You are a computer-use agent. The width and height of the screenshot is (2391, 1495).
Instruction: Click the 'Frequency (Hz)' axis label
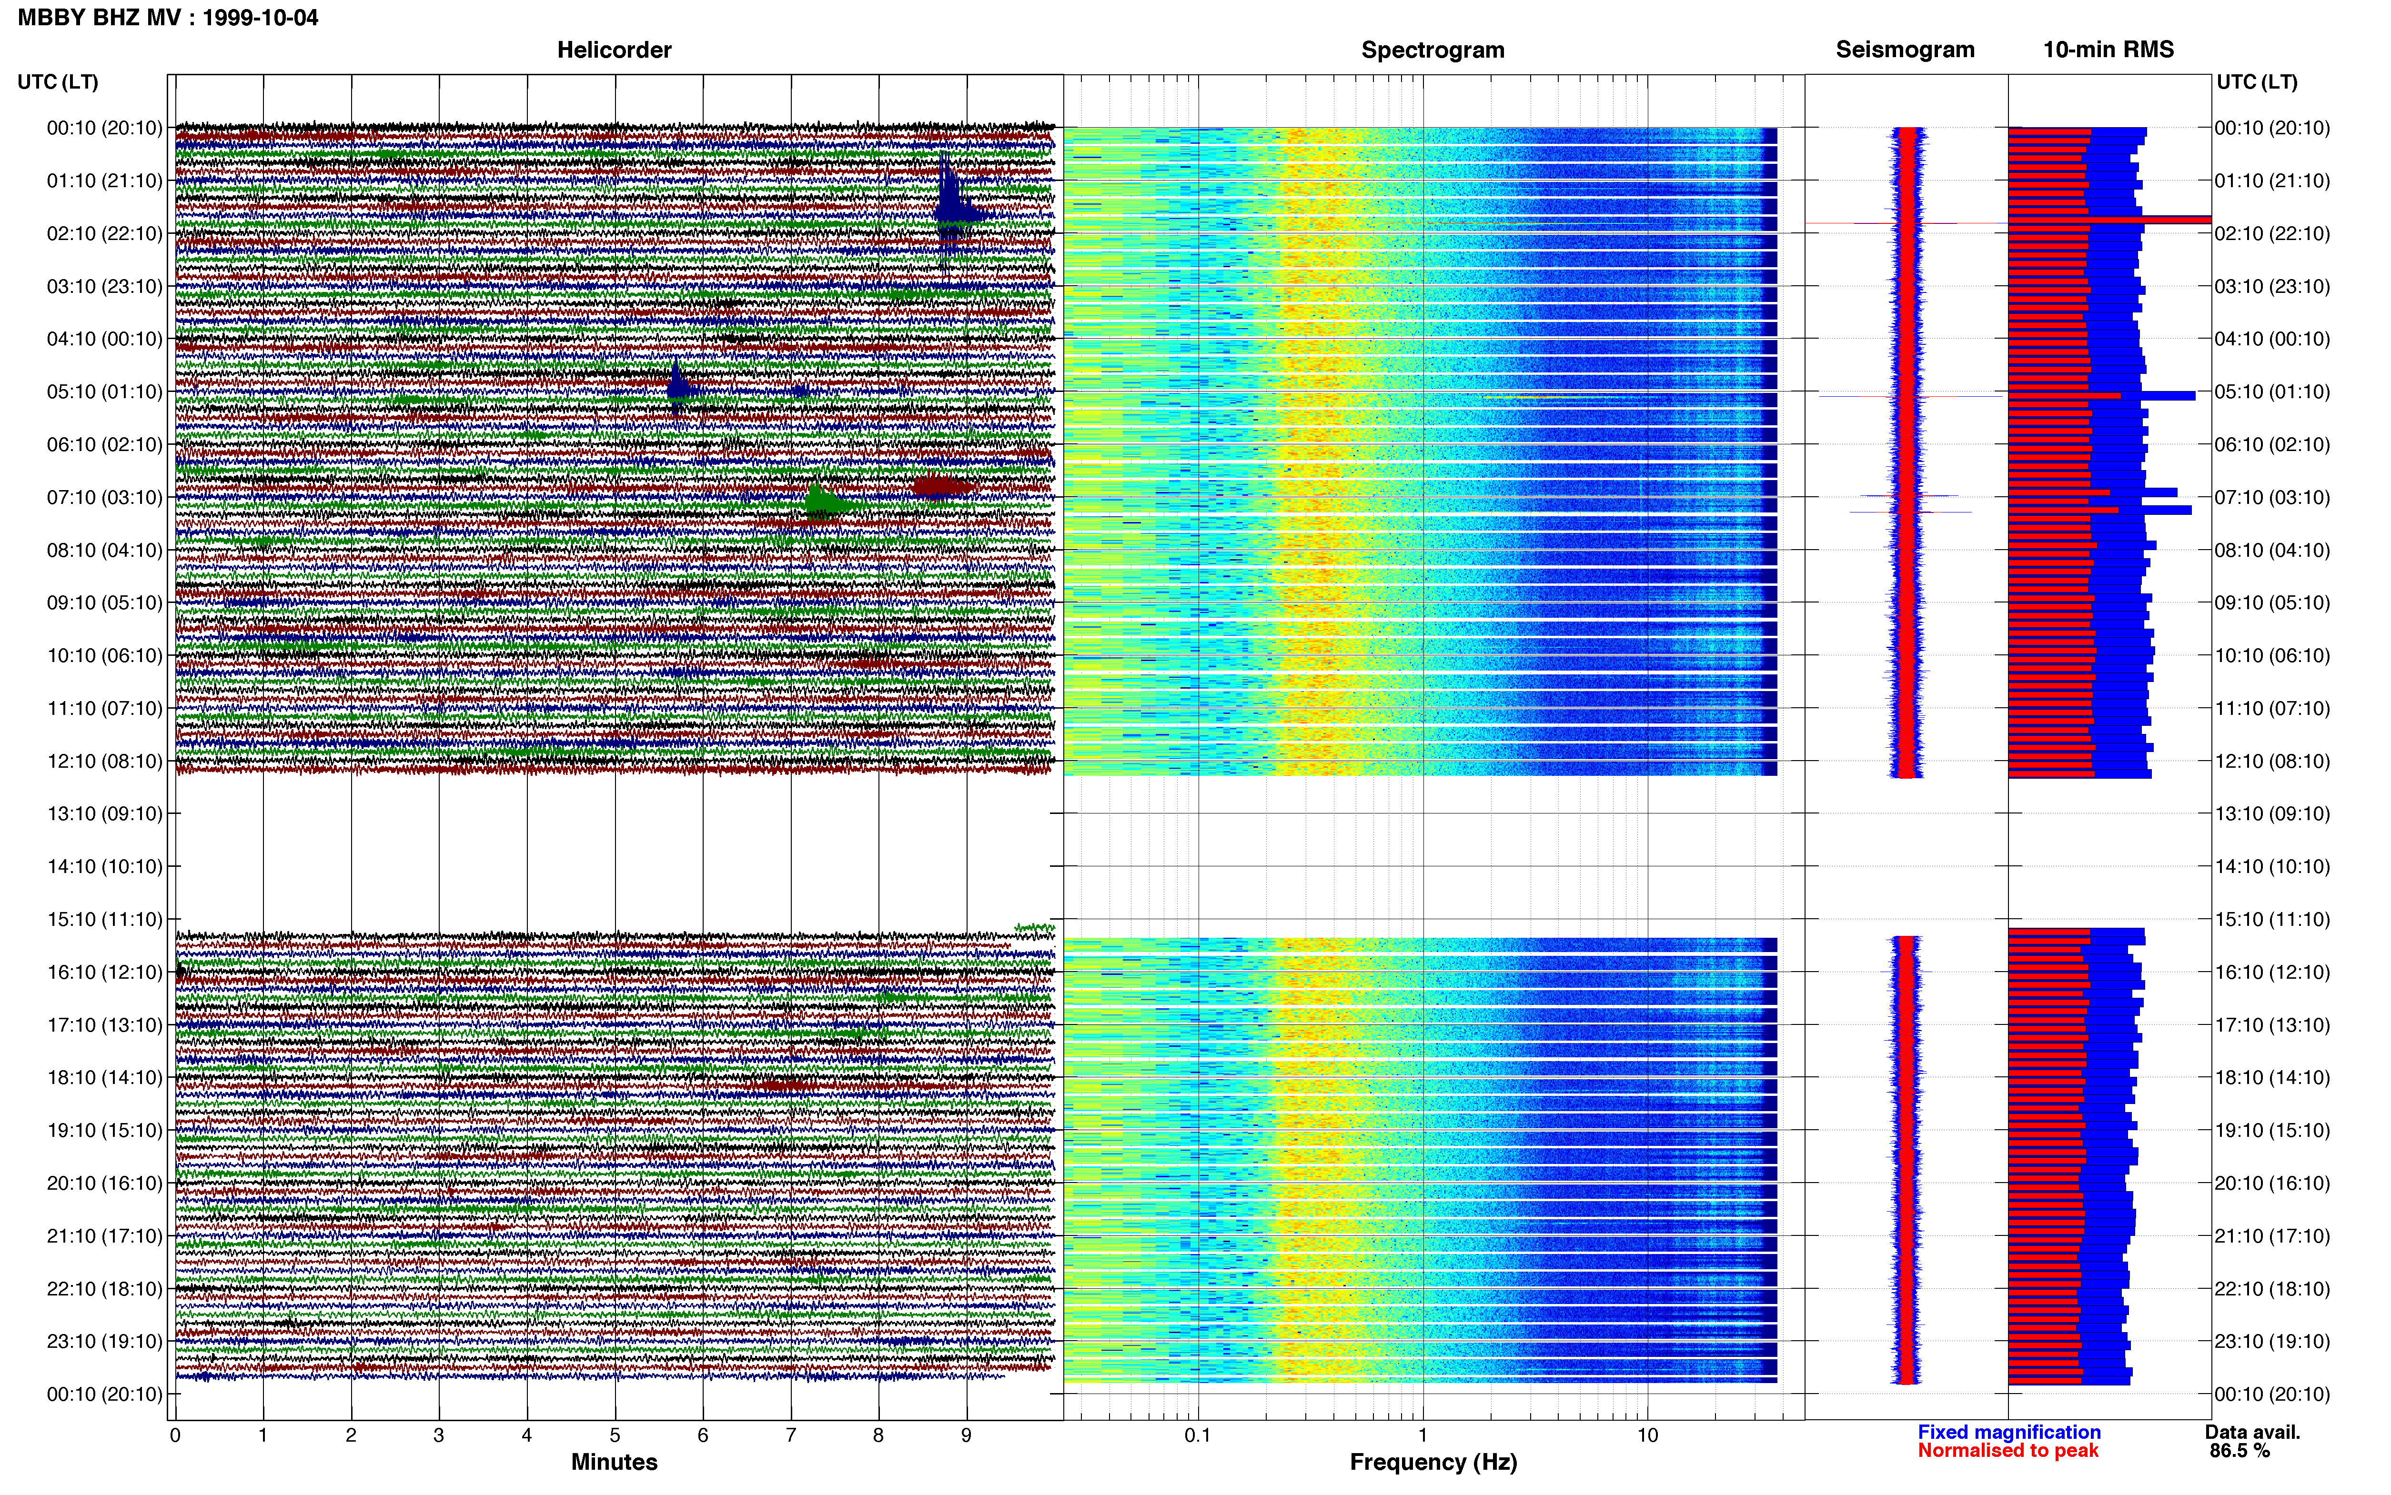click(x=1433, y=1462)
